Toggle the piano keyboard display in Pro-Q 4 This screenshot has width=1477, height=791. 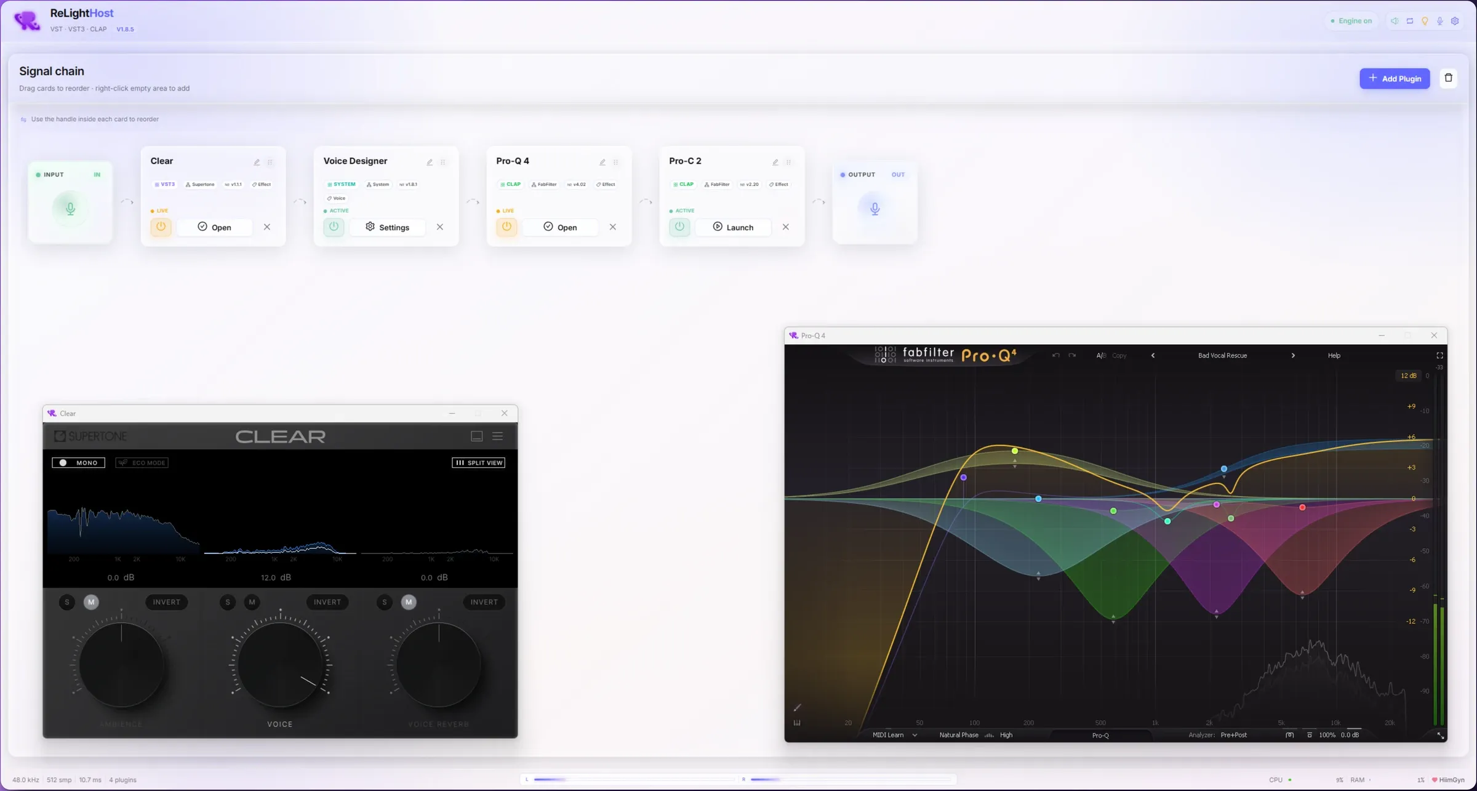pos(797,723)
